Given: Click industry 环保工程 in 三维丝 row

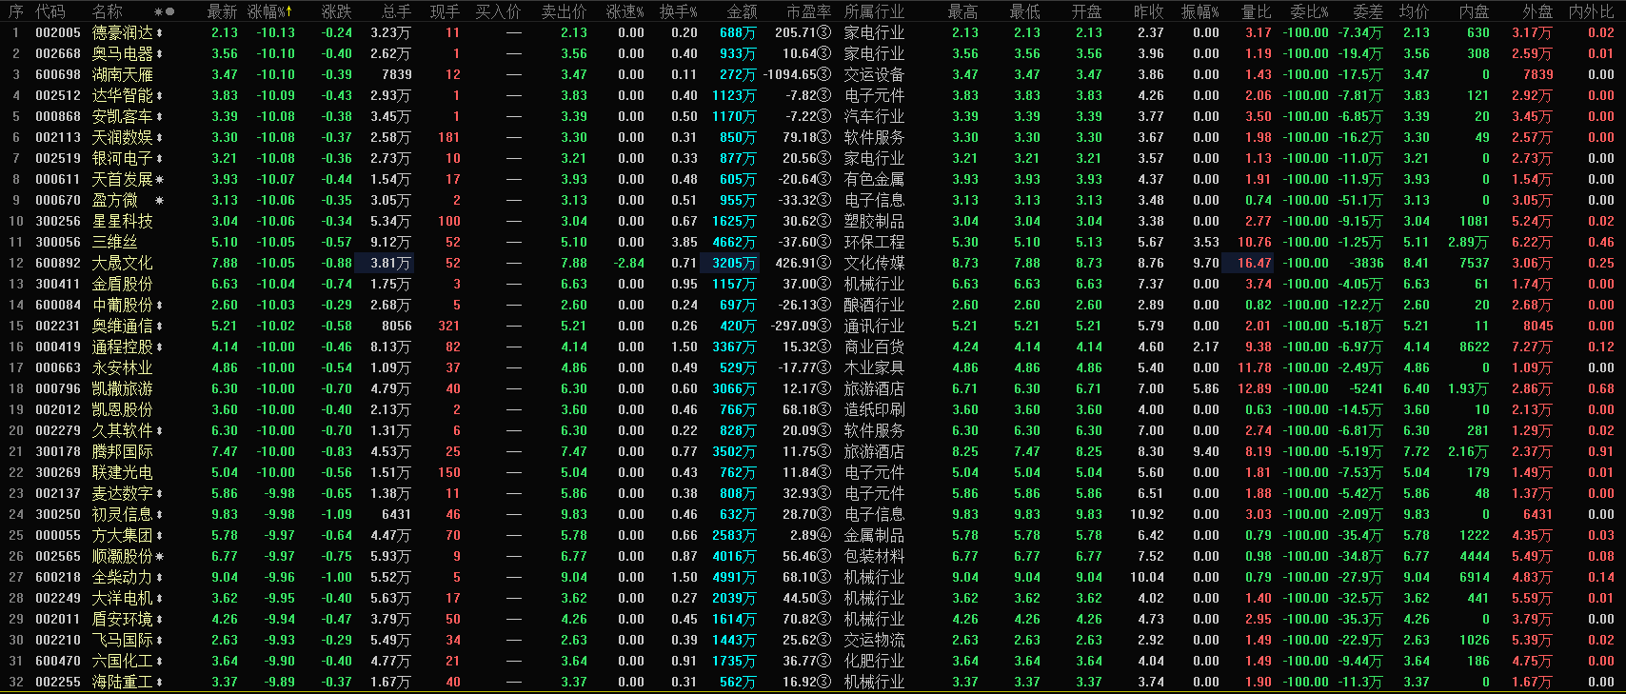Looking at the screenshot, I should coord(874,242).
